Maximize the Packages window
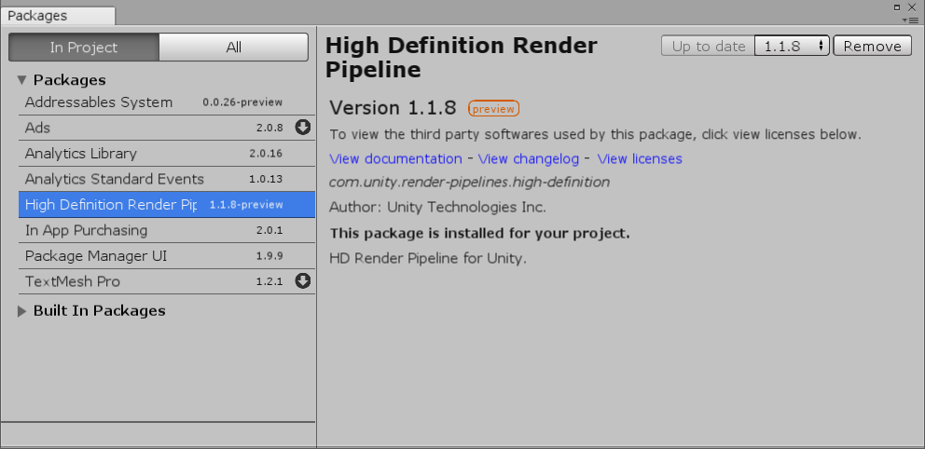This screenshot has height=449, width=925. [x=899, y=7]
